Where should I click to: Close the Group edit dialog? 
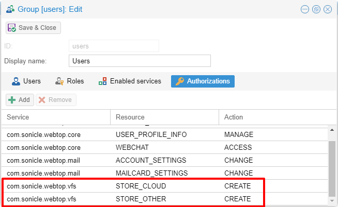(327, 9)
